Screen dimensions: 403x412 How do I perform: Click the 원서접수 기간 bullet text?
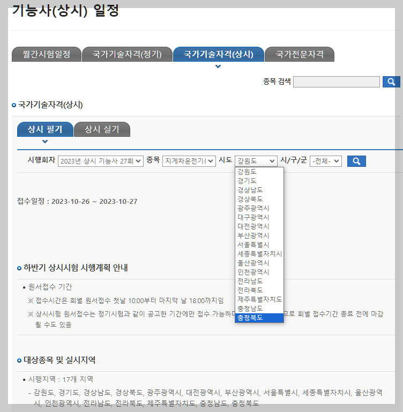coord(50,287)
